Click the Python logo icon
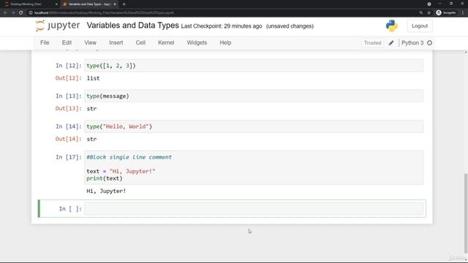This screenshot has height=263, width=468. [392, 26]
